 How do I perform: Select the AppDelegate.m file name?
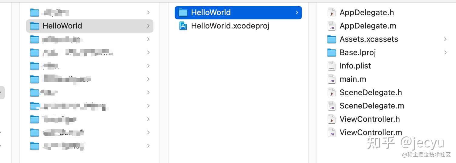[x=368, y=26]
